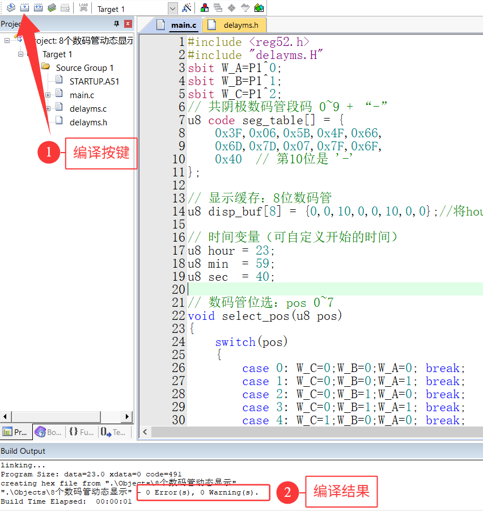This screenshot has height=511, width=483.
Task: Click the Project panel right scroll arrow
Action: [x=128, y=416]
